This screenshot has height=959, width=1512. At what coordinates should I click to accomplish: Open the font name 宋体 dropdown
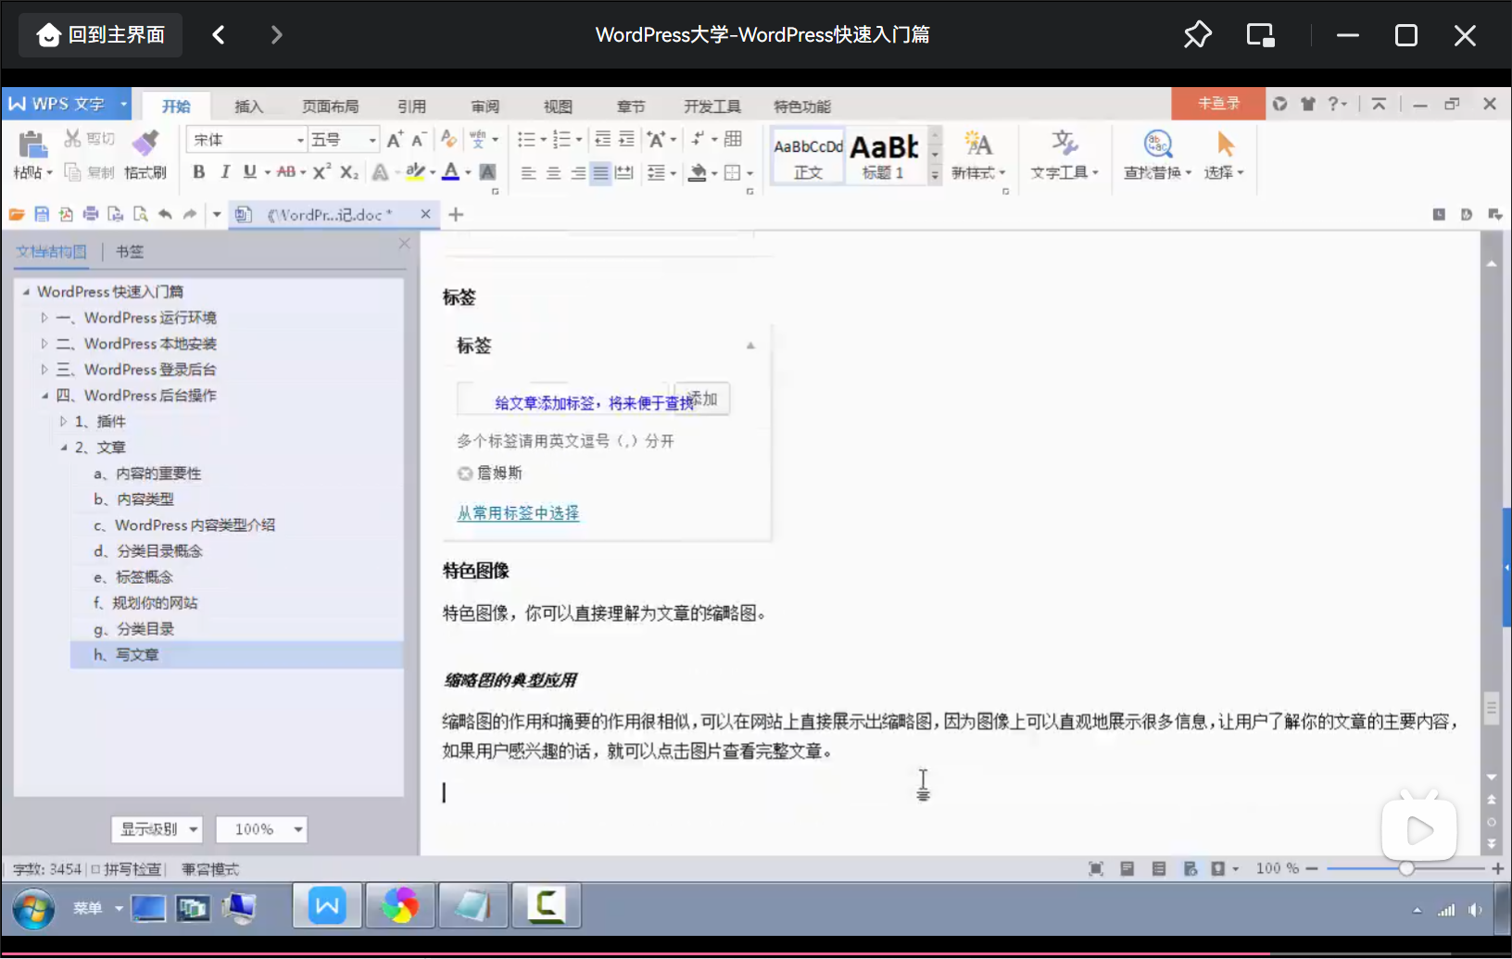coord(300,140)
